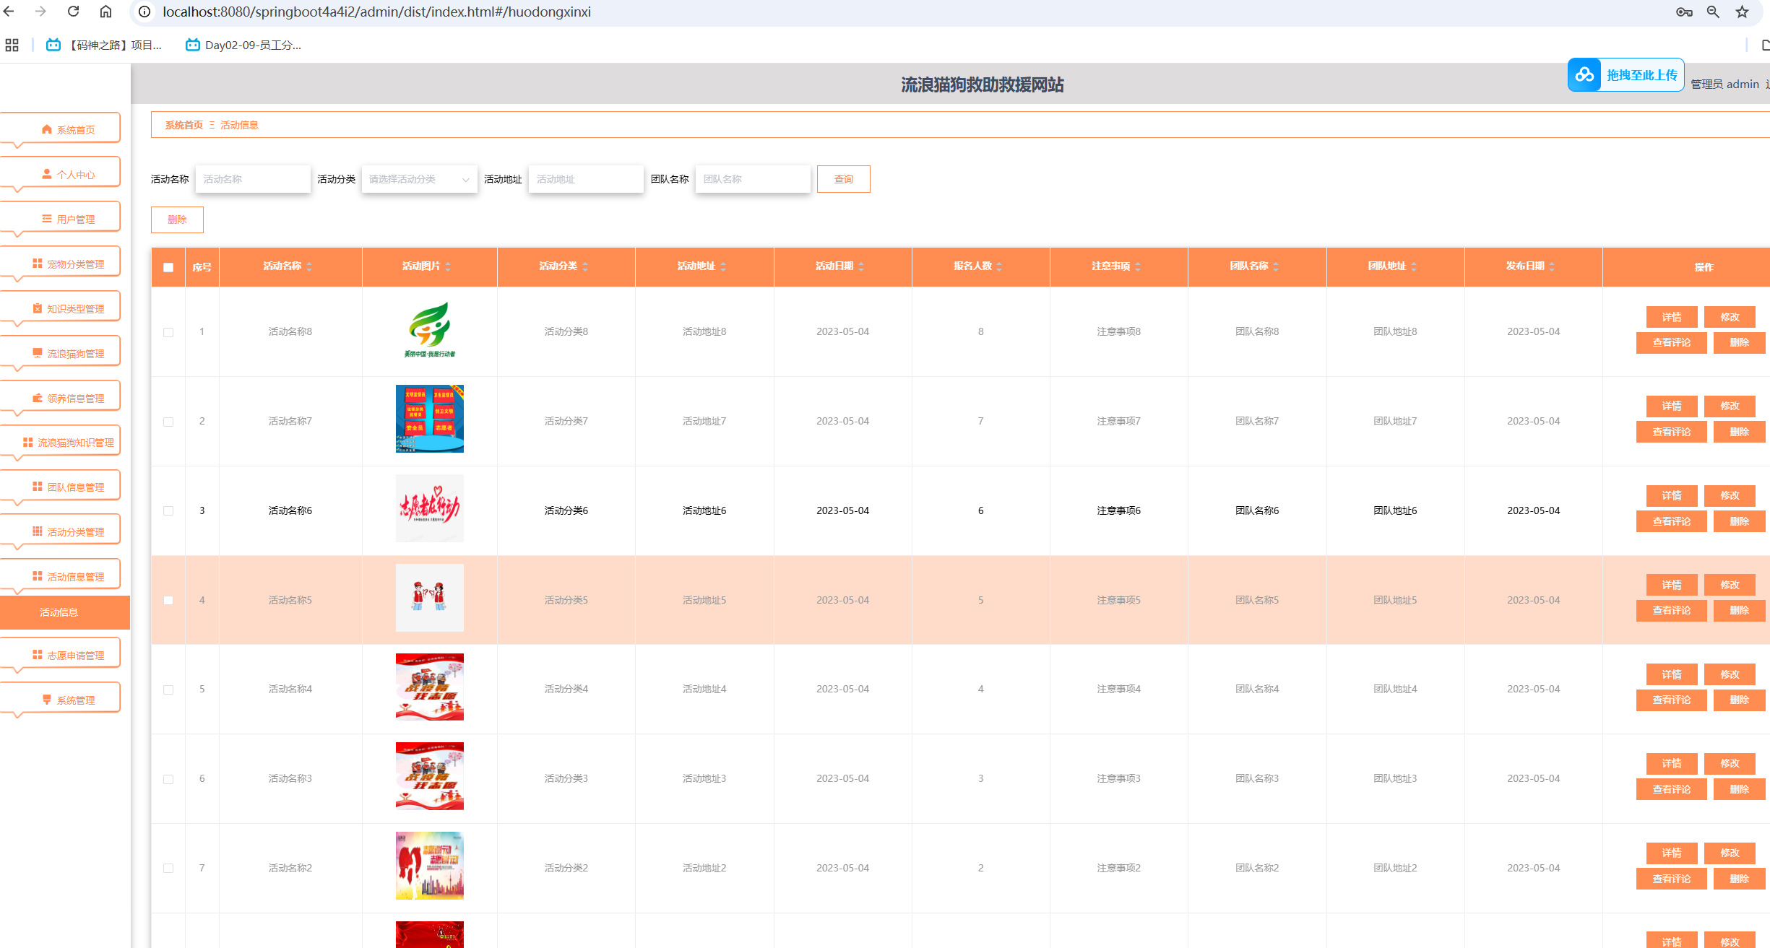
Task: Reload the page with refresh icon
Action: pos(73,12)
